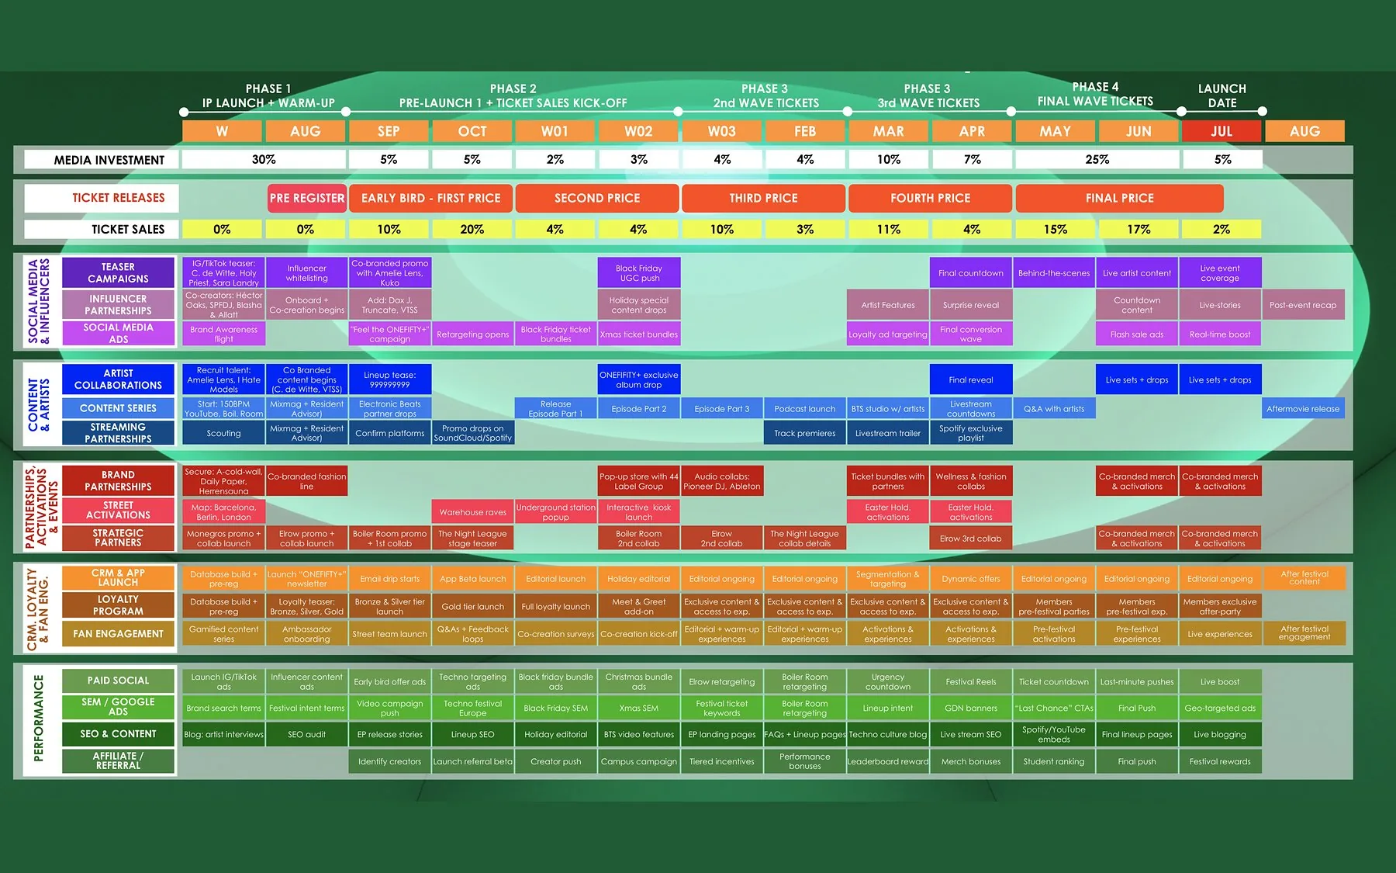The width and height of the screenshot is (1396, 873).
Task: Click the LOYALTY PROGRAM row label
Action: (118, 605)
